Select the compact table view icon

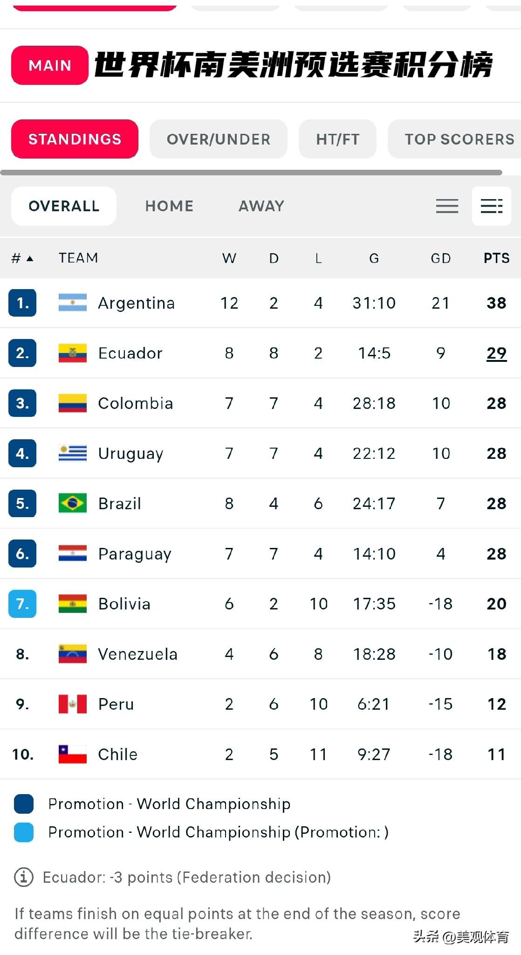447,206
